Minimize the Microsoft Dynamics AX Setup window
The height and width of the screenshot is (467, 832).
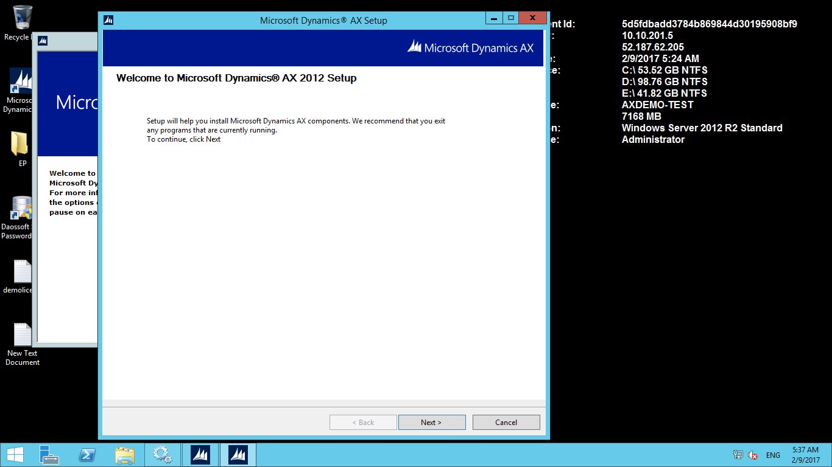(x=495, y=18)
